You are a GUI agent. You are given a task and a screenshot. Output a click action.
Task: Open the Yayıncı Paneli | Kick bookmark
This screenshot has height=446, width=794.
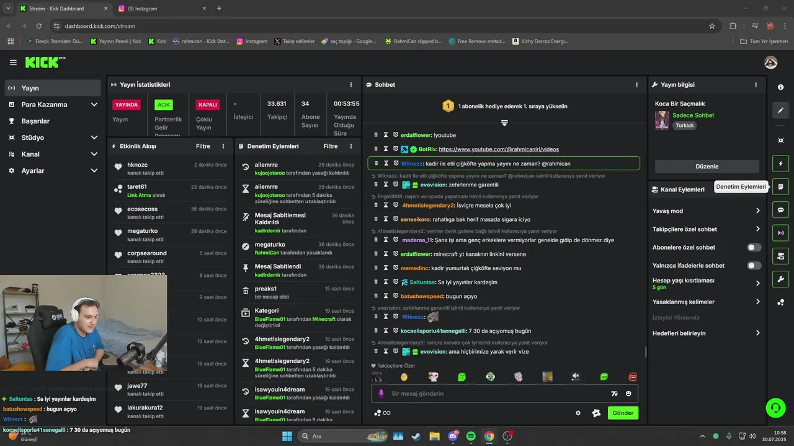point(116,41)
